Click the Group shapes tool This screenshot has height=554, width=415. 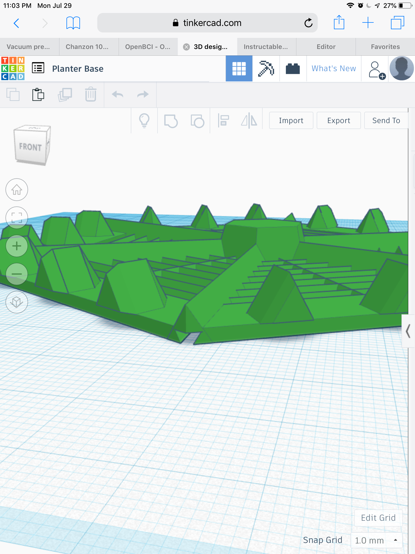(x=171, y=121)
